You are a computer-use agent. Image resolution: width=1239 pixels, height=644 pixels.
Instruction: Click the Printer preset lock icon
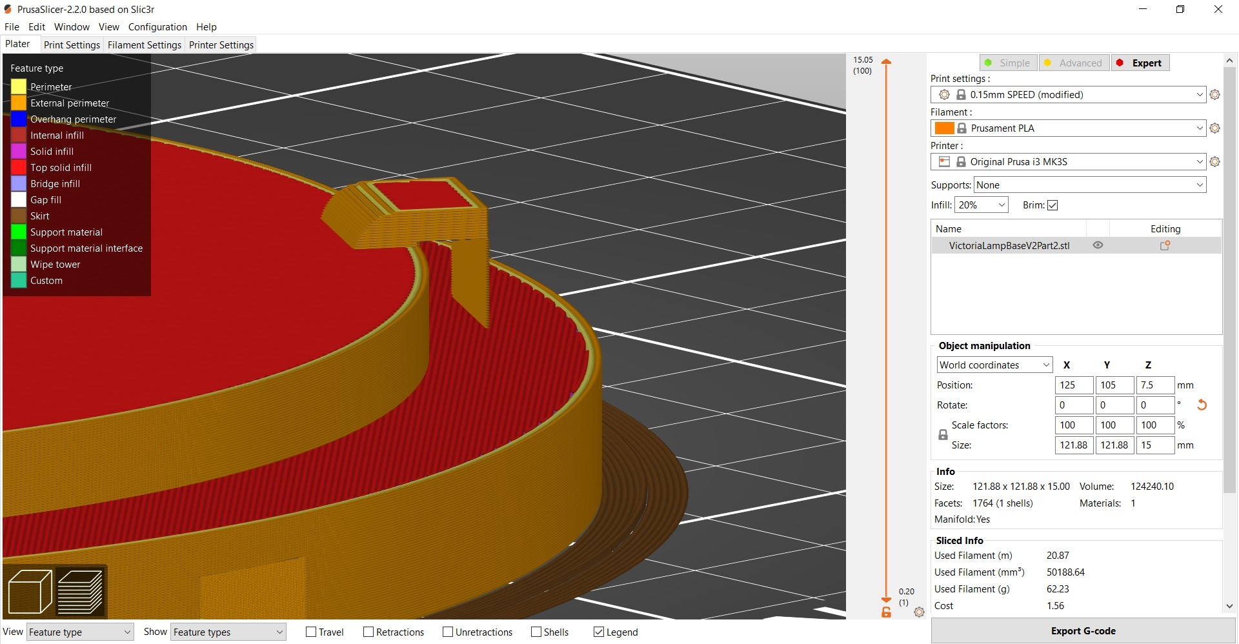coord(961,162)
